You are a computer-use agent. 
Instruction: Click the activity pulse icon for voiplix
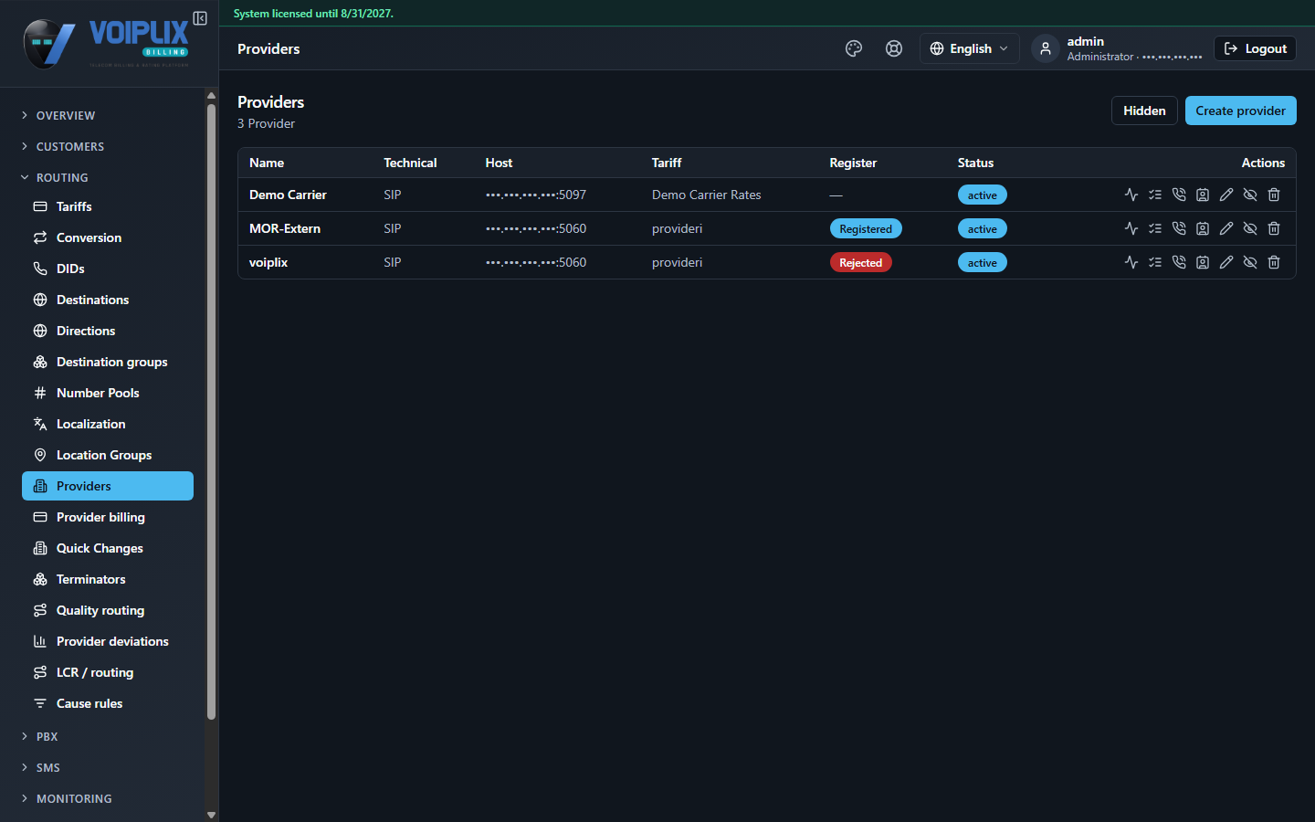point(1131,262)
